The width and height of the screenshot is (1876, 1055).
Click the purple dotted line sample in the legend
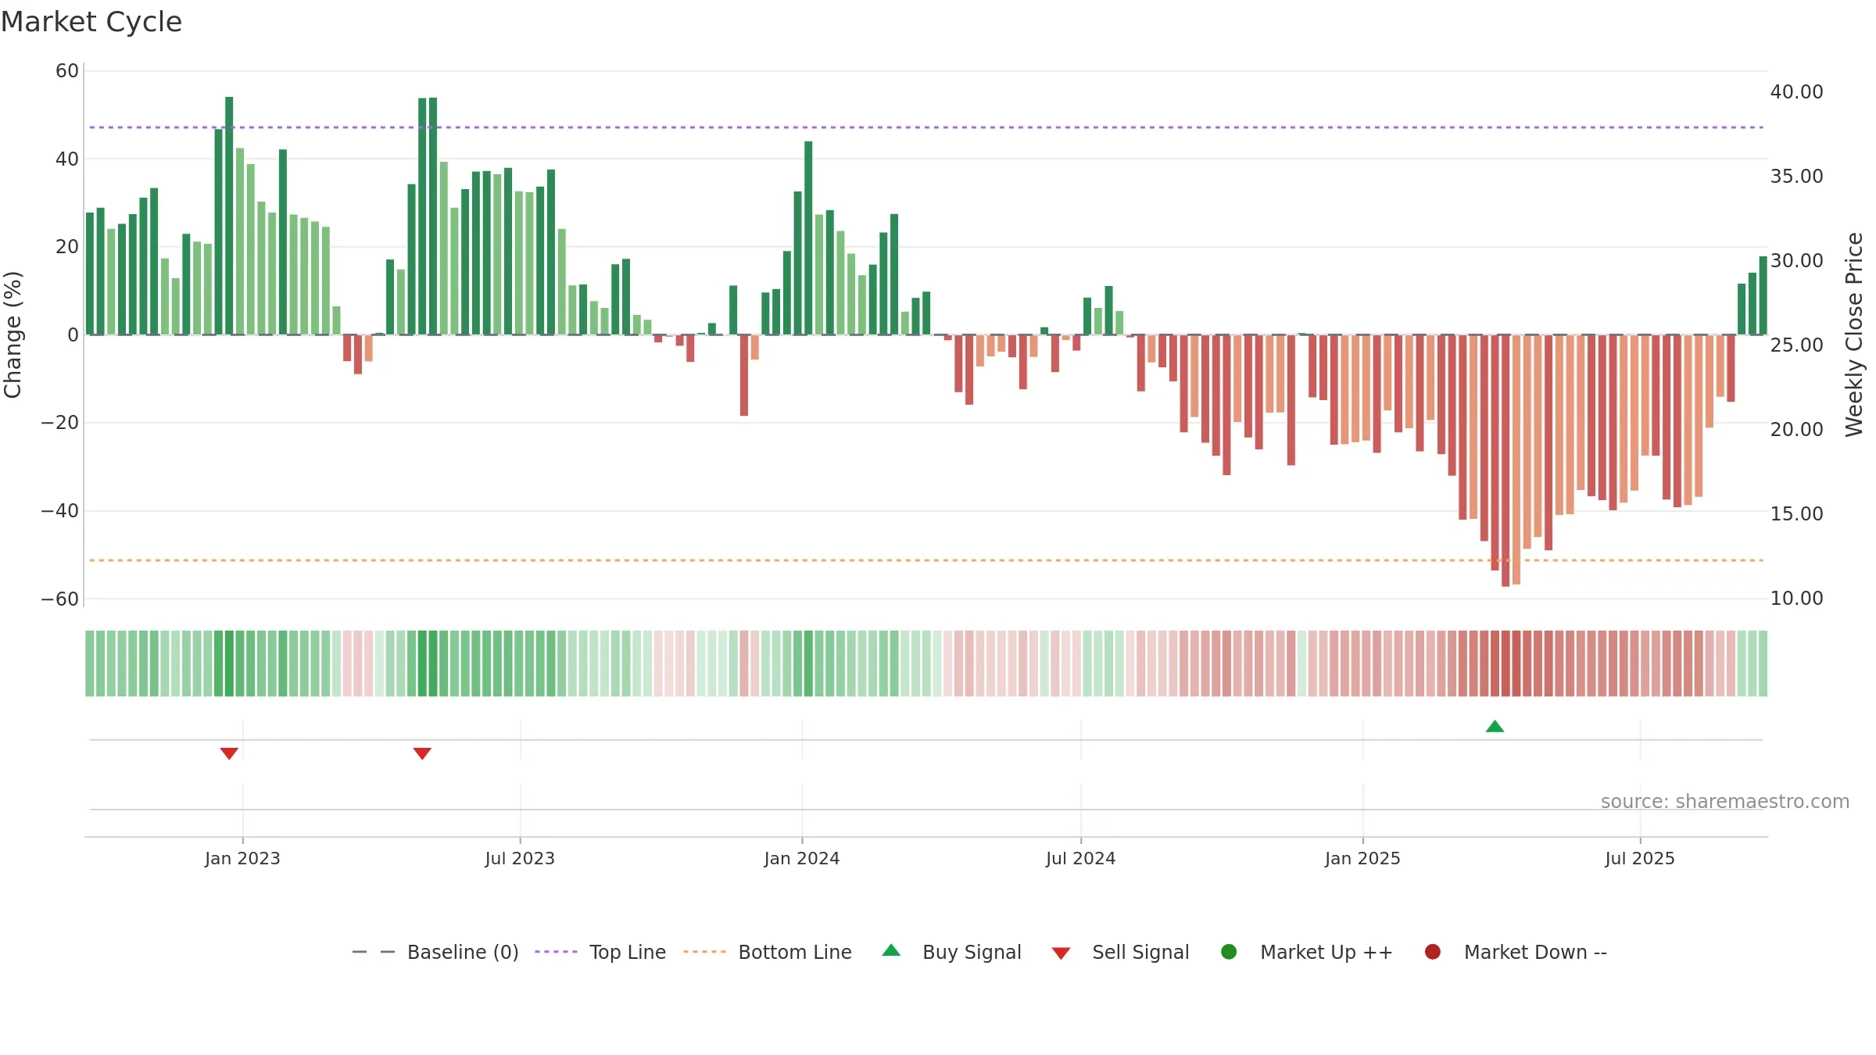pyautogui.click(x=556, y=952)
